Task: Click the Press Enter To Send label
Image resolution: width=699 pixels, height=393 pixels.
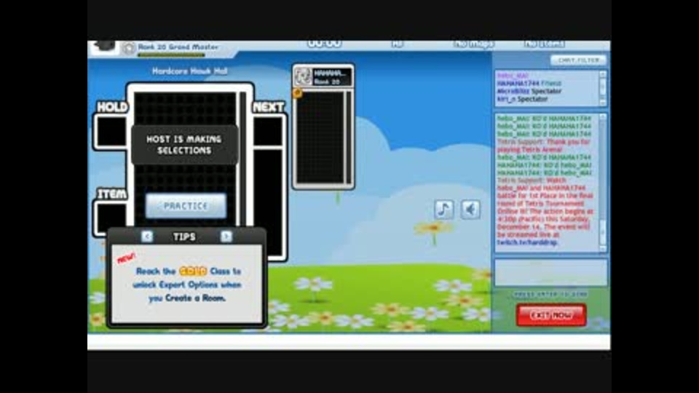Action: 550,295
